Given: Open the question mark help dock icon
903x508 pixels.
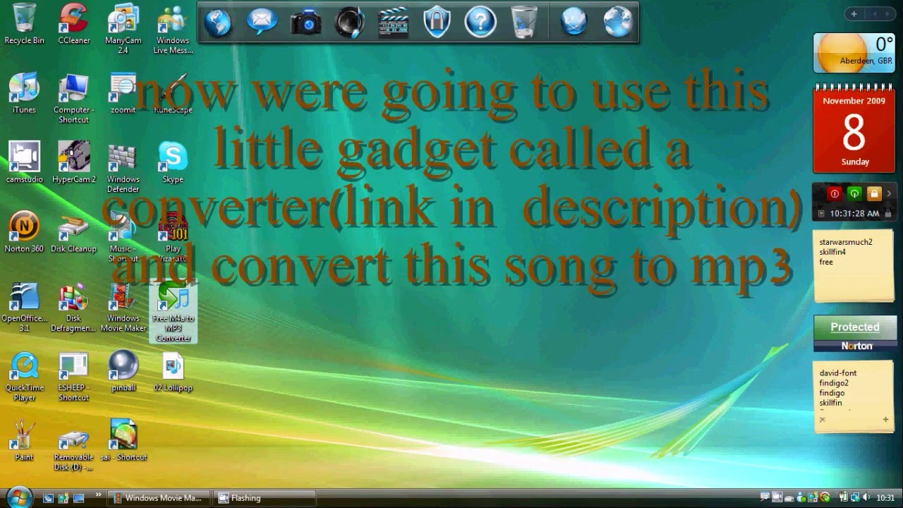Looking at the screenshot, I should pyautogui.click(x=480, y=22).
